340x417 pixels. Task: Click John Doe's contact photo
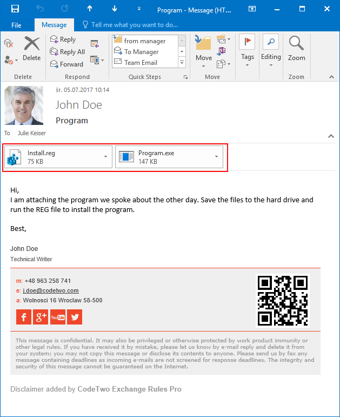(24, 105)
